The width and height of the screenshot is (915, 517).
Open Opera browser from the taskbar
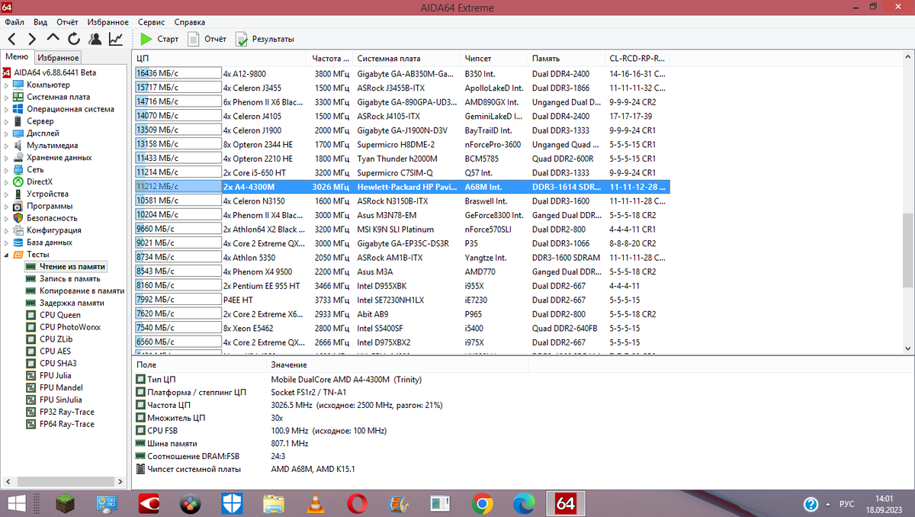pyautogui.click(x=356, y=504)
